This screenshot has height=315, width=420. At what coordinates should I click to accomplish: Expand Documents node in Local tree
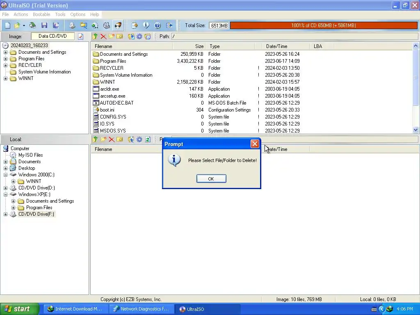[x=5, y=162]
